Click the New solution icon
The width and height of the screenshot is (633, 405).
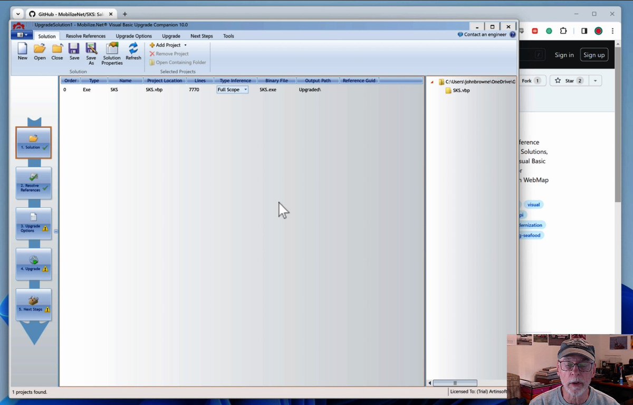[22, 51]
